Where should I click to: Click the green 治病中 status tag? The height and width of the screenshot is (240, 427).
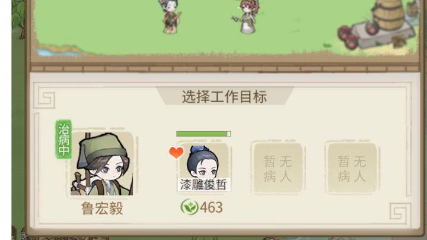pyautogui.click(x=63, y=139)
